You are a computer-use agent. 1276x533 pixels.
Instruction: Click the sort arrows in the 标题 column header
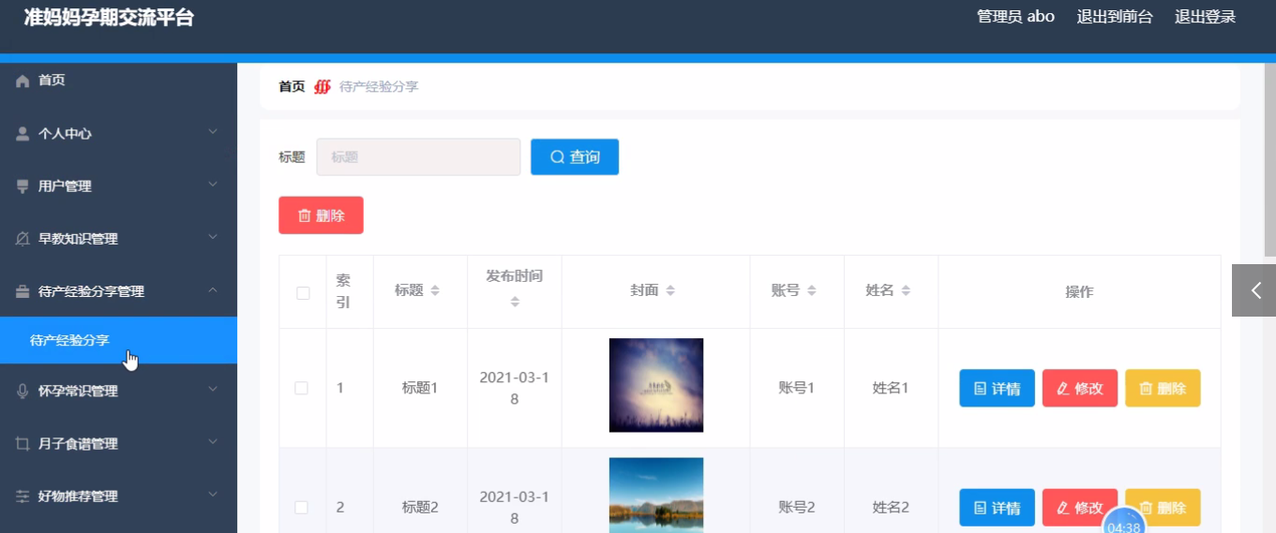(x=435, y=291)
